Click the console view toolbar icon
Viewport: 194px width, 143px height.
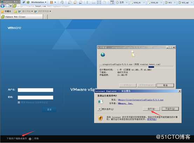coord(112,2)
